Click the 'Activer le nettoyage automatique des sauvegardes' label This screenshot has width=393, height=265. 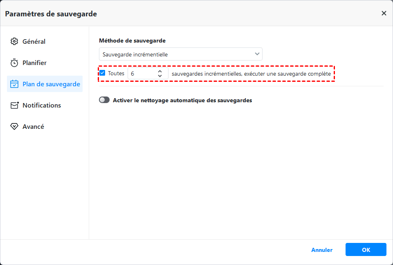182,100
